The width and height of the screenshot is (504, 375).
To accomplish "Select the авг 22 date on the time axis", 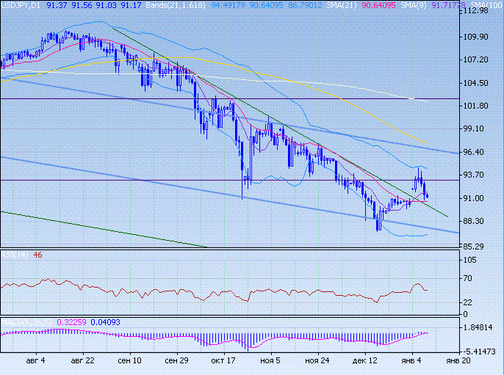I will click(83, 362).
